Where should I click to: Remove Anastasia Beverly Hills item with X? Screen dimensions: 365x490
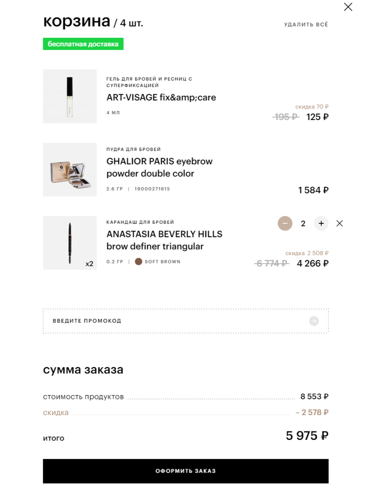click(340, 223)
